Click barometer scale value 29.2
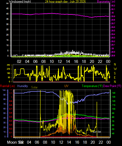 click(113, 41)
